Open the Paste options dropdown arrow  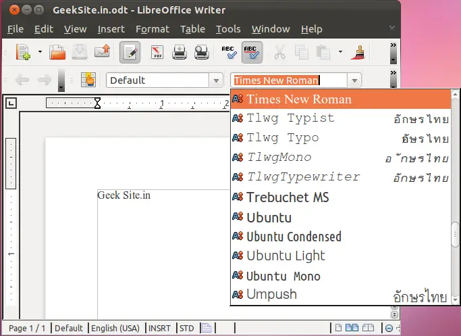[340, 52]
